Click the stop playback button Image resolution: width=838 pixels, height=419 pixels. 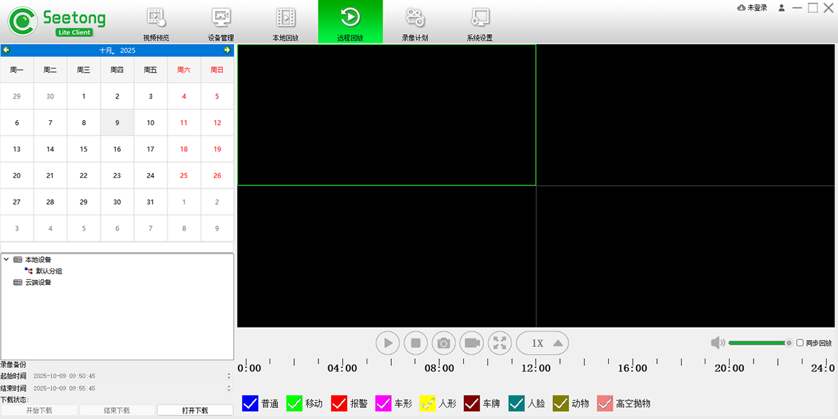[x=416, y=343]
